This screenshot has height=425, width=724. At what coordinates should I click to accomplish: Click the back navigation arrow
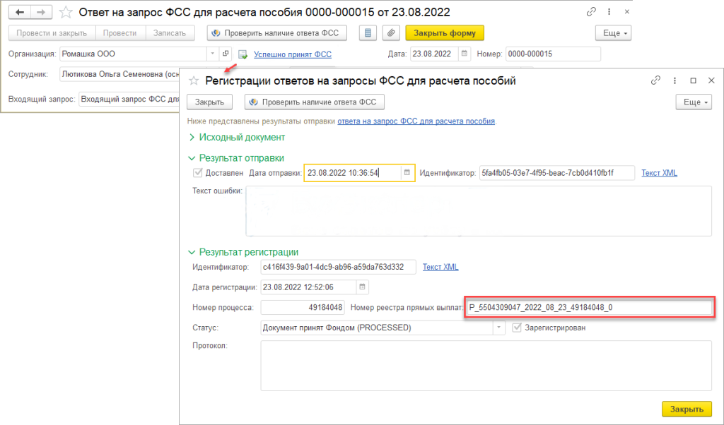21,12
